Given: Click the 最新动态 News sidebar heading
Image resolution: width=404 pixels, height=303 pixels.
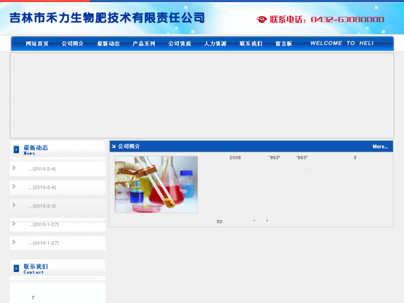Looking at the screenshot, I should tap(36, 150).
